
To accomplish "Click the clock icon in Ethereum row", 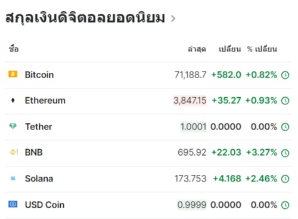I will click(285, 101).
